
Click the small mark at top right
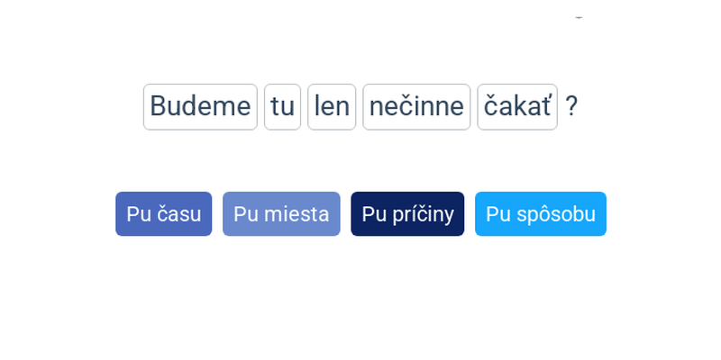[x=579, y=17]
